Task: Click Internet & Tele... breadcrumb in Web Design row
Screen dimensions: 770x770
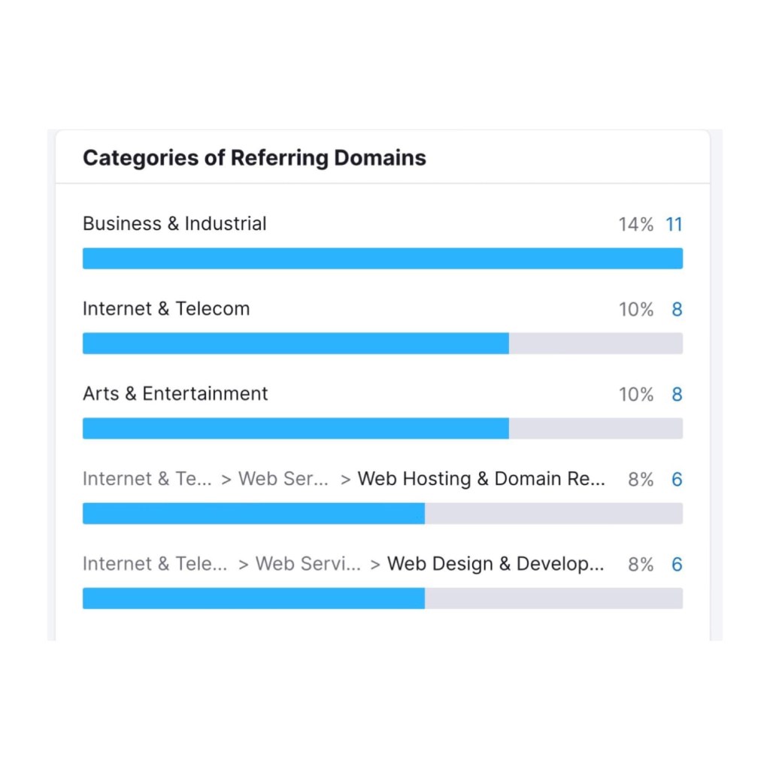Action: coord(155,564)
